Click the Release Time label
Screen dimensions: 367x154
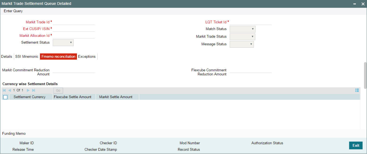click(x=23, y=149)
